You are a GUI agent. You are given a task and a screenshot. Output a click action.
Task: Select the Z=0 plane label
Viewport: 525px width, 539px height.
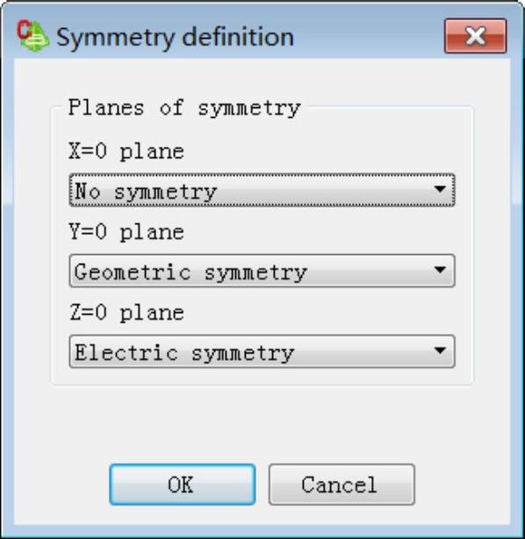pos(126,313)
